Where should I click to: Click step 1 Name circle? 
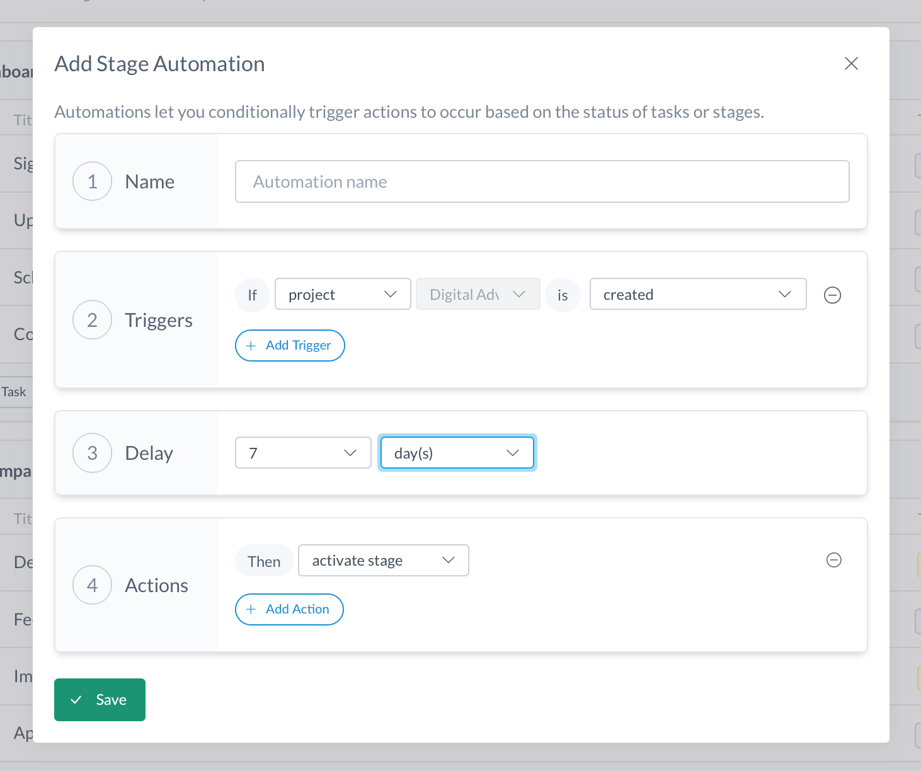[x=93, y=181]
